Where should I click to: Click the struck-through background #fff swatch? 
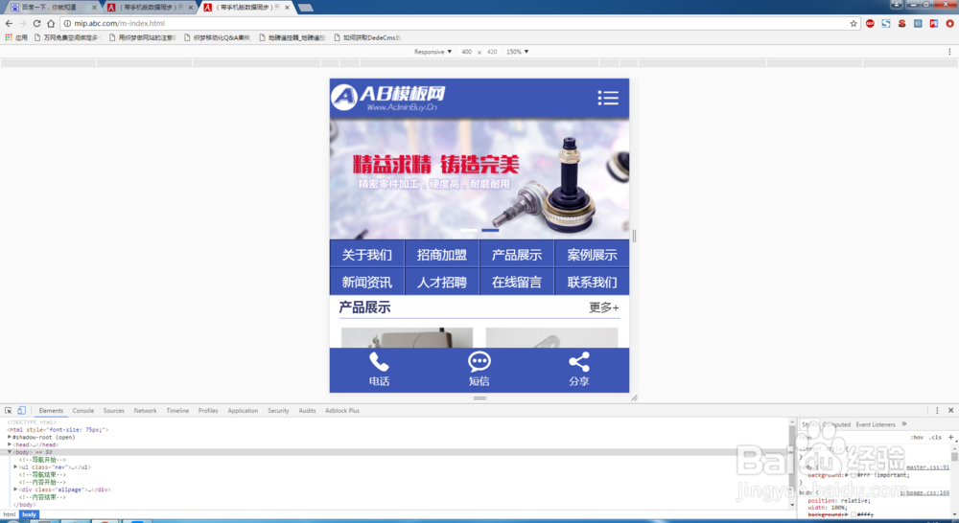coord(854,514)
